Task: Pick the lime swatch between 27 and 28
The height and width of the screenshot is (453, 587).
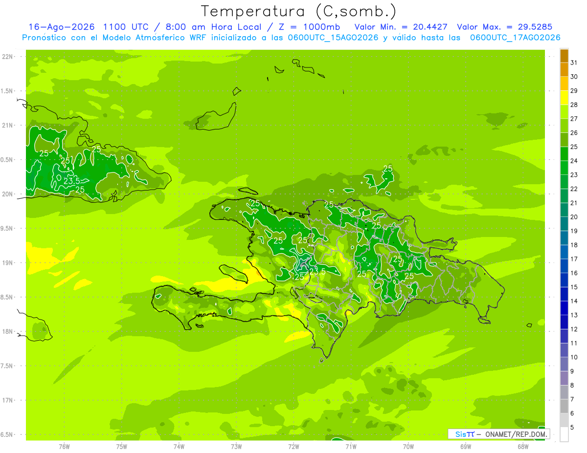Action: [x=564, y=112]
